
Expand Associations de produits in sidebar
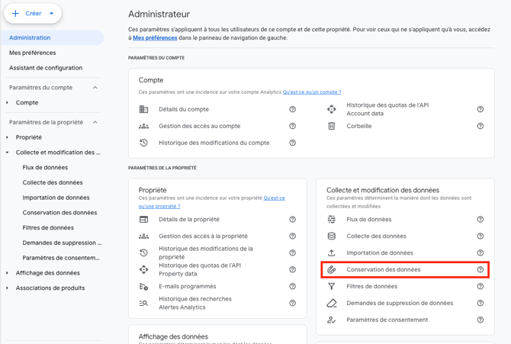tap(8, 288)
